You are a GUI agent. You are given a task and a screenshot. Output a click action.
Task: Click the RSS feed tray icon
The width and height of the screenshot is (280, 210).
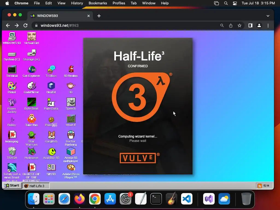click(x=260, y=186)
